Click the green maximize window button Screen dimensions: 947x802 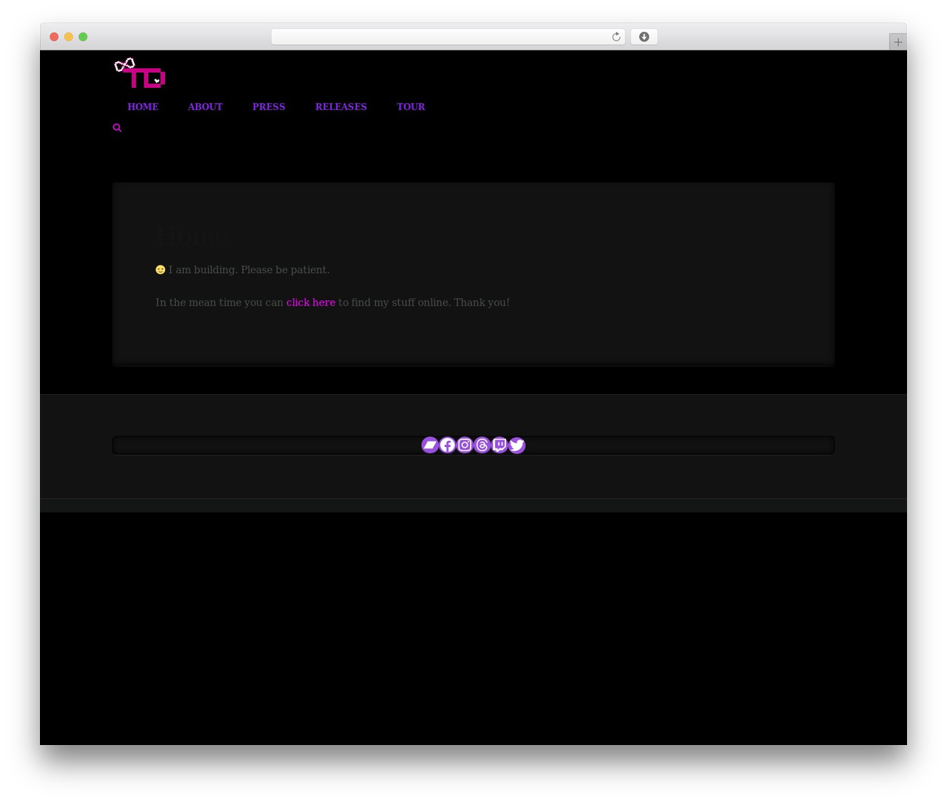click(83, 37)
